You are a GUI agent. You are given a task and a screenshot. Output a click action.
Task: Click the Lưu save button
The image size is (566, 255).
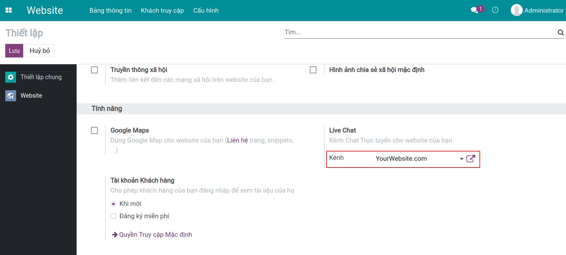pos(14,51)
